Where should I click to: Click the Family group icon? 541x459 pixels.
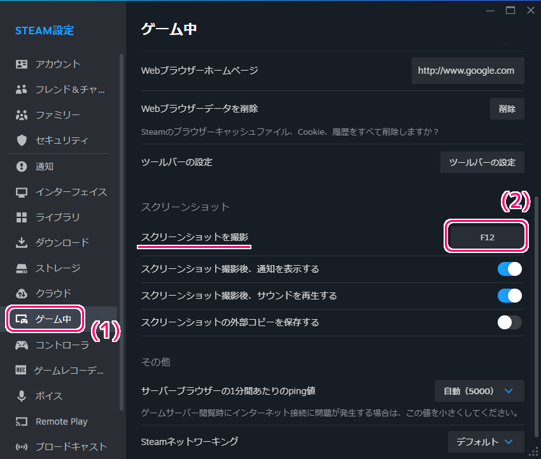22,114
